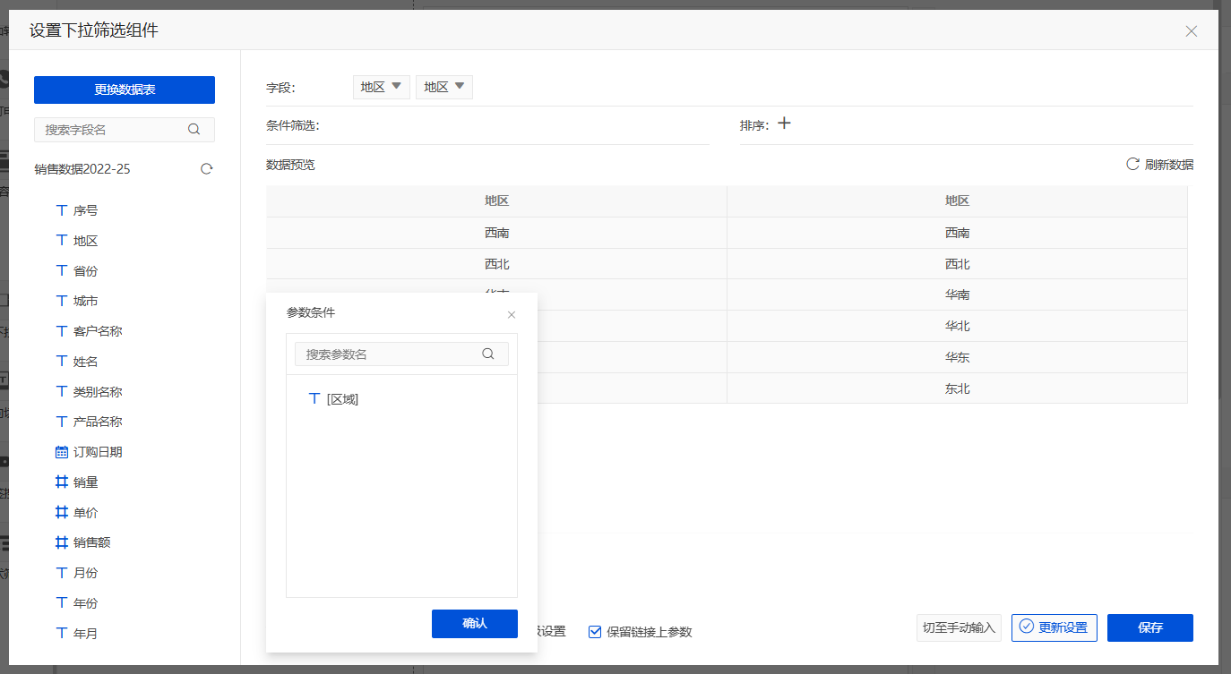Click the search icon in 搜索参数名 box
This screenshot has width=1231, height=674.
pyautogui.click(x=488, y=354)
